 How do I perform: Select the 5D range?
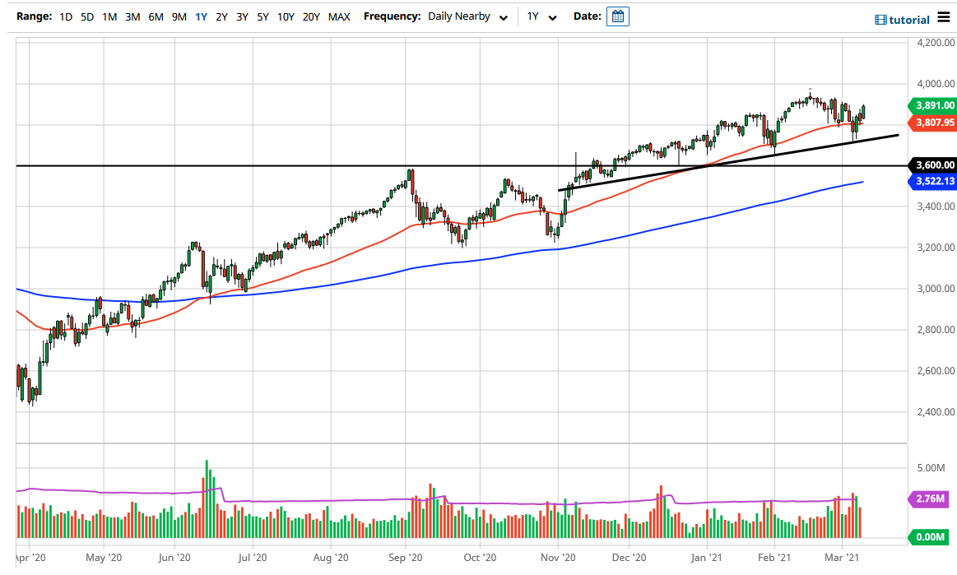coord(86,16)
